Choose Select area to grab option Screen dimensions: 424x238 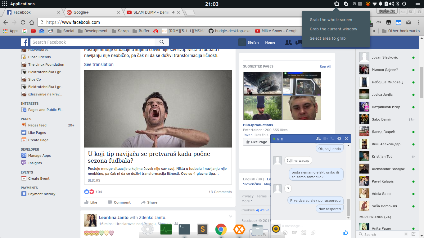click(327, 38)
